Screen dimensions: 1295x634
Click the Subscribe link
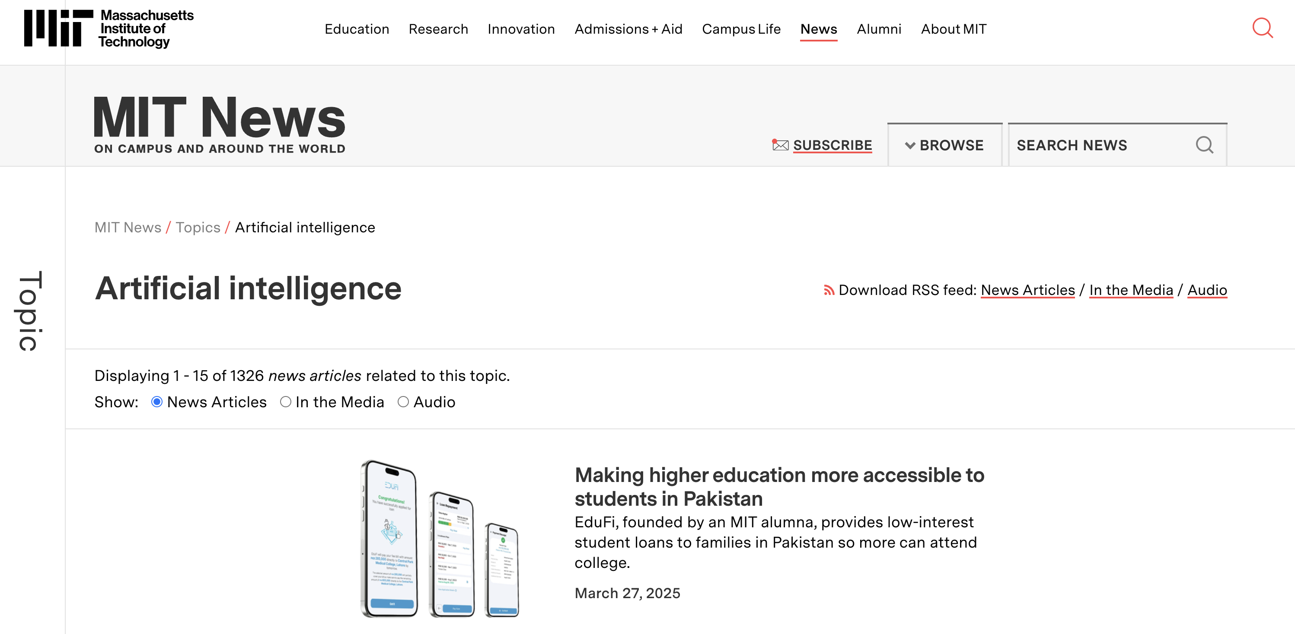[832, 145]
